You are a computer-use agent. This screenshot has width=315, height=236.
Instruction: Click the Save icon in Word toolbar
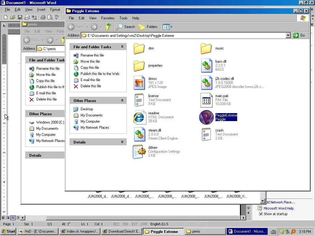(20, 17)
